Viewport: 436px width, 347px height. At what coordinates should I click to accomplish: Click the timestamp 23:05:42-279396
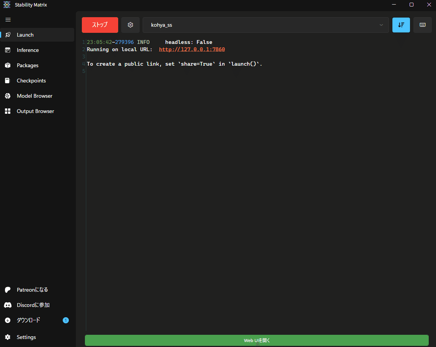point(110,42)
